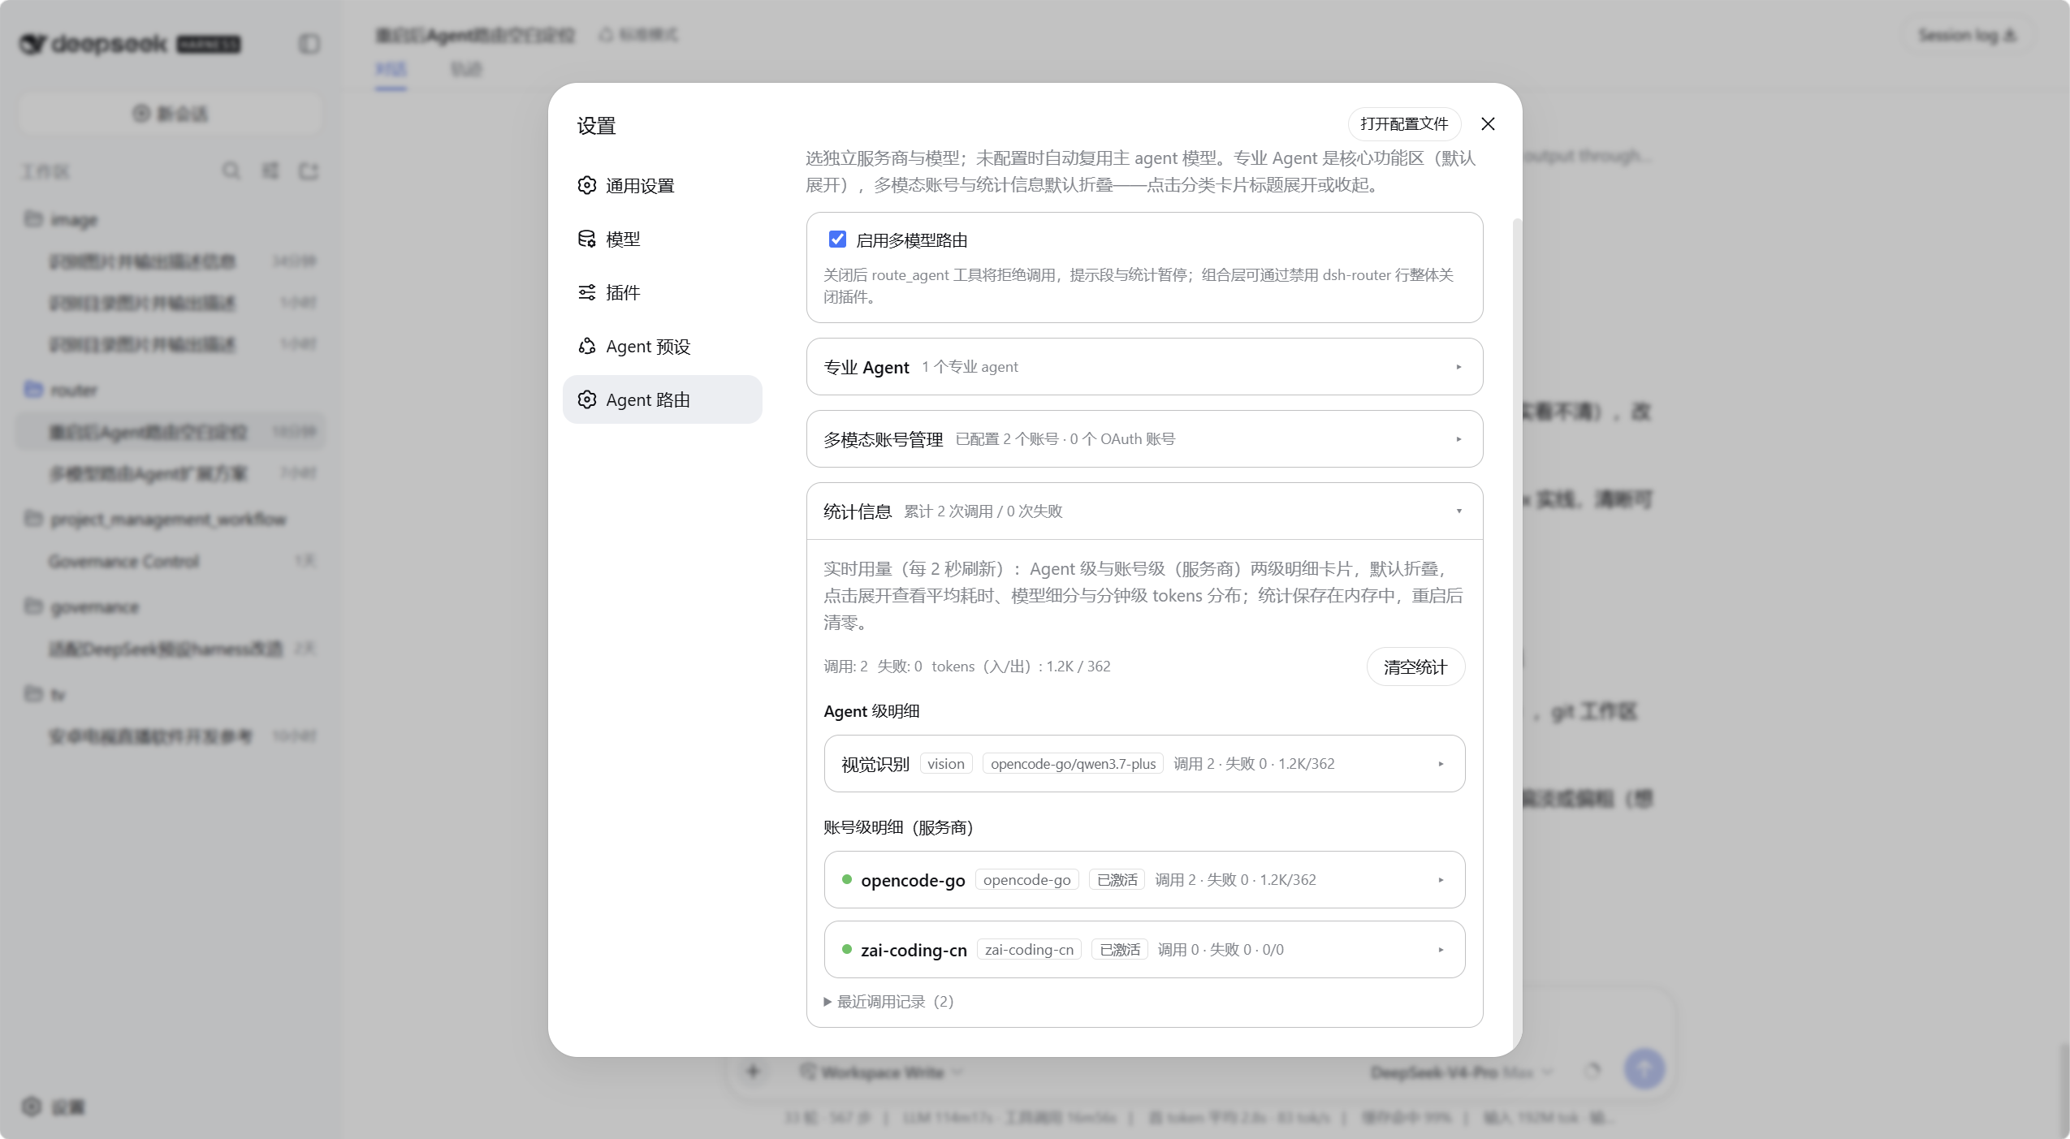Image resolution: width=2070 pixels, height=1139 pixels.
Task: Expand the 多模态账号管理 section arrow
Action: (1459, 439)
